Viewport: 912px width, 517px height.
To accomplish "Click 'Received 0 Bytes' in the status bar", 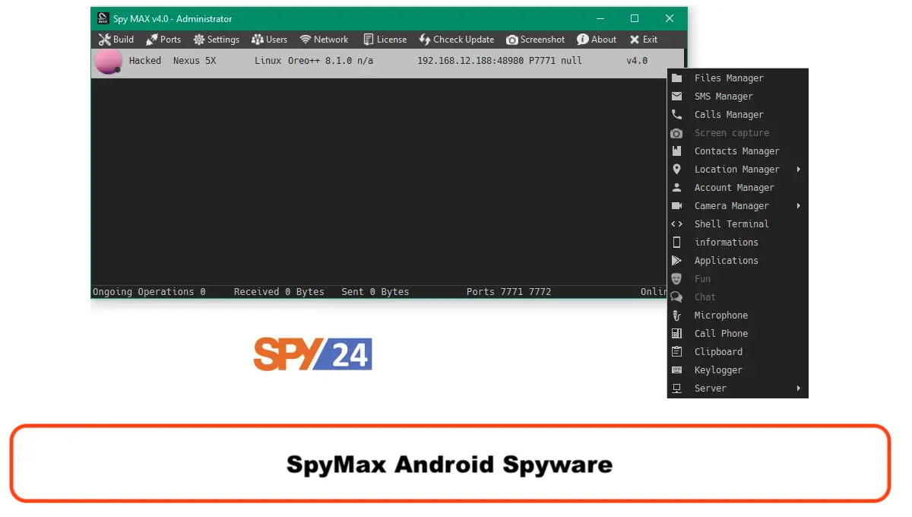I will (279, 292).
